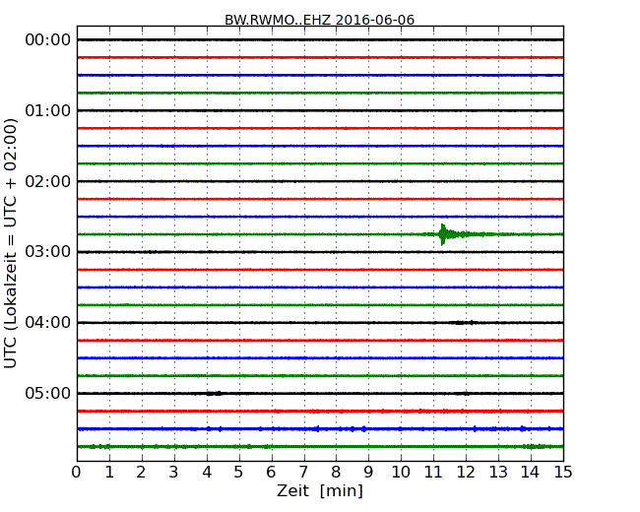Image resolution: width=640 pixels, height=512 pixels.
Task: Click x-axis tick label 3
Action: point(174,472)
